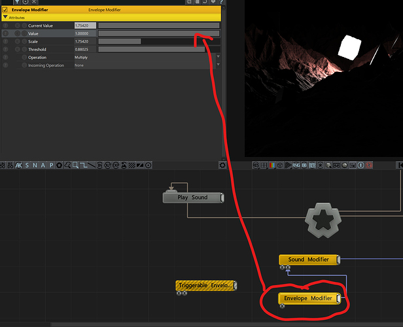Toggle keyframe button on Scale row
This screenshot has width=403, height=327.
(x=18, y=41)
